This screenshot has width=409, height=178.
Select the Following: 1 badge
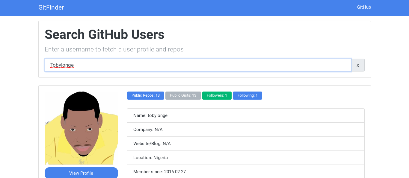247,95
